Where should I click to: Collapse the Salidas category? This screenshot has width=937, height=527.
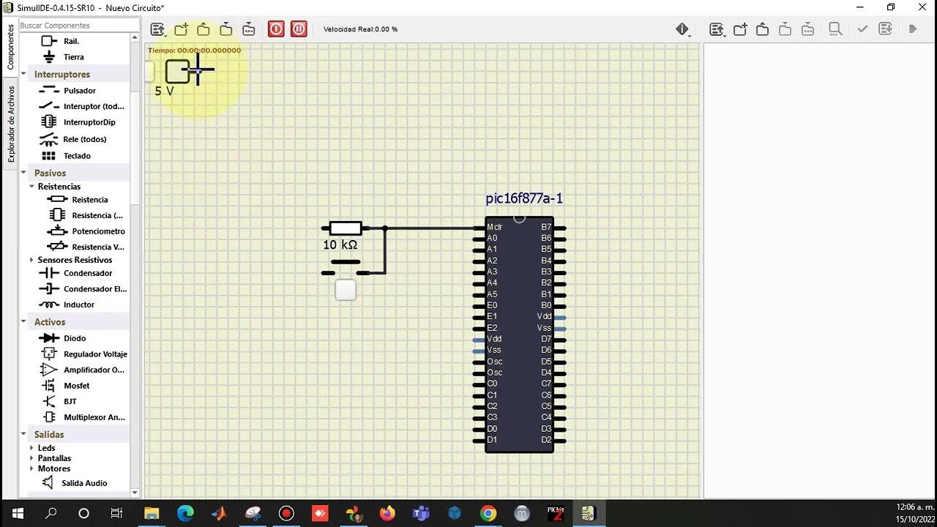click(24, 434)
